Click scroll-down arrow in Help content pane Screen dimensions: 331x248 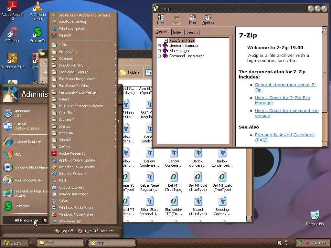[x=325, y=144]
